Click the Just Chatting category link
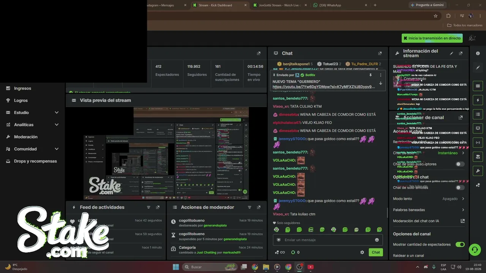Viewport: 486px width, 273px height. click(x=207, y=253)
